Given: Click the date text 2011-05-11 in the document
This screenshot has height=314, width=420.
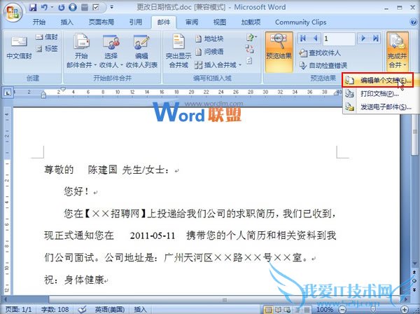Looking at the screenshot, I should 153,235.
